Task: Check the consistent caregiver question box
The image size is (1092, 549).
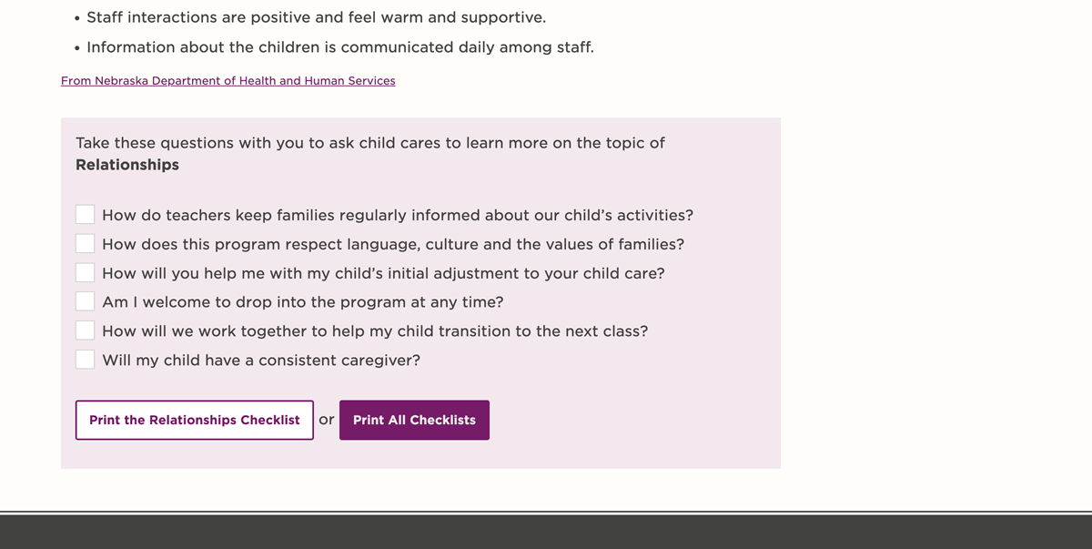Action: pos(85,359)
